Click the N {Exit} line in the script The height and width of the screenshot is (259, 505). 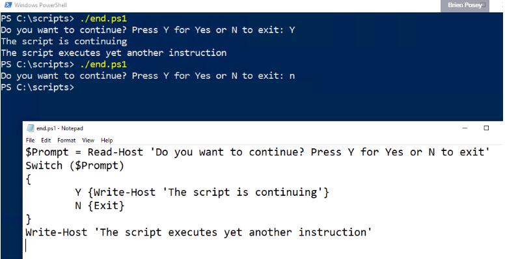[100, 206]
